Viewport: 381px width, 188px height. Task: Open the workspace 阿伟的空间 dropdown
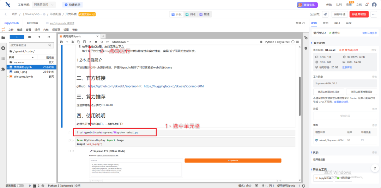click(x=44, y=5)
